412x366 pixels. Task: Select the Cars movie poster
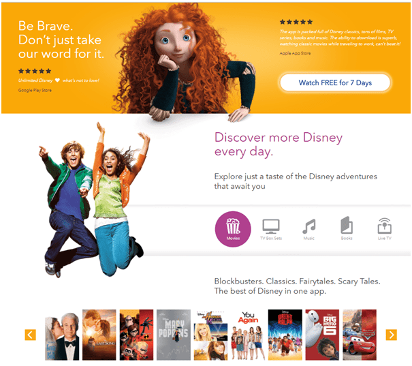pyautogui.click(x=359, y=335)
